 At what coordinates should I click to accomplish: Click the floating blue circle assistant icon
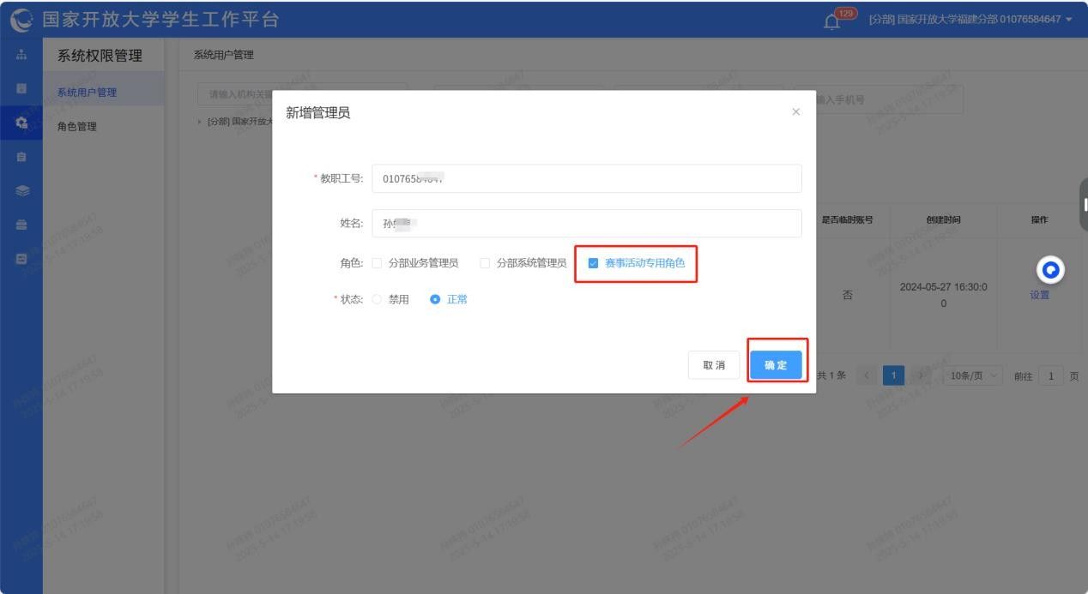point(1050,270)
